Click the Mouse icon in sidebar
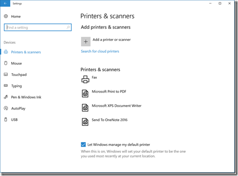Image resolution: width=238 pixels, height=176 pixels. (x=6, y=63)
